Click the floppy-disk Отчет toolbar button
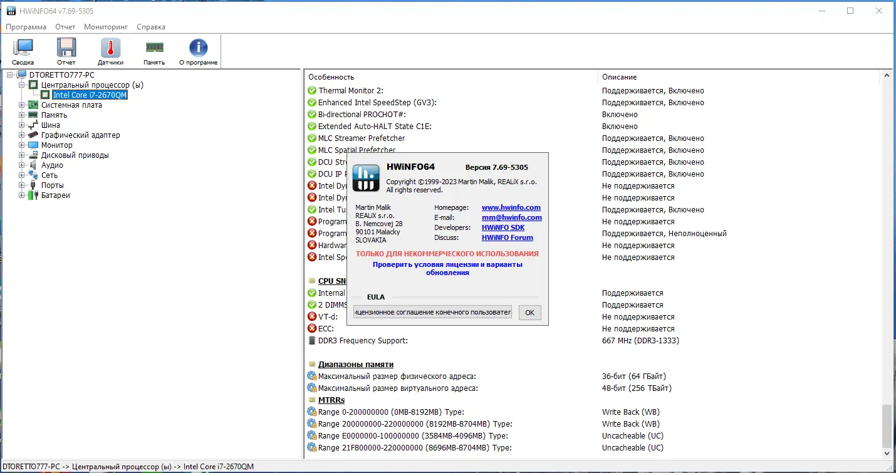Screen dimensions: 896x473 [x=66, y=51]
